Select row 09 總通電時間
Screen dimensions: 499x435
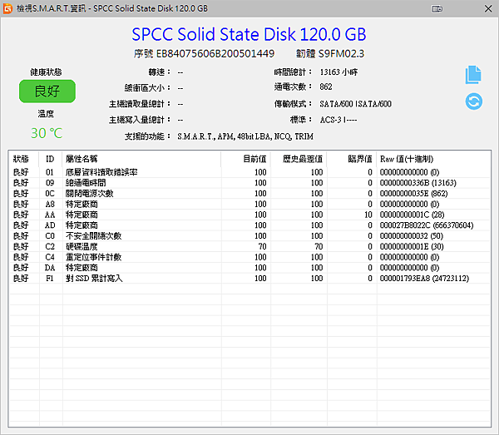[x=249, y=183]
